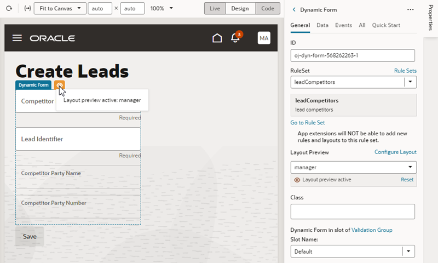This screenshot has width=438, height=263.
Task: Click the orange layout preview eye icon
Action: pos(60,85)
